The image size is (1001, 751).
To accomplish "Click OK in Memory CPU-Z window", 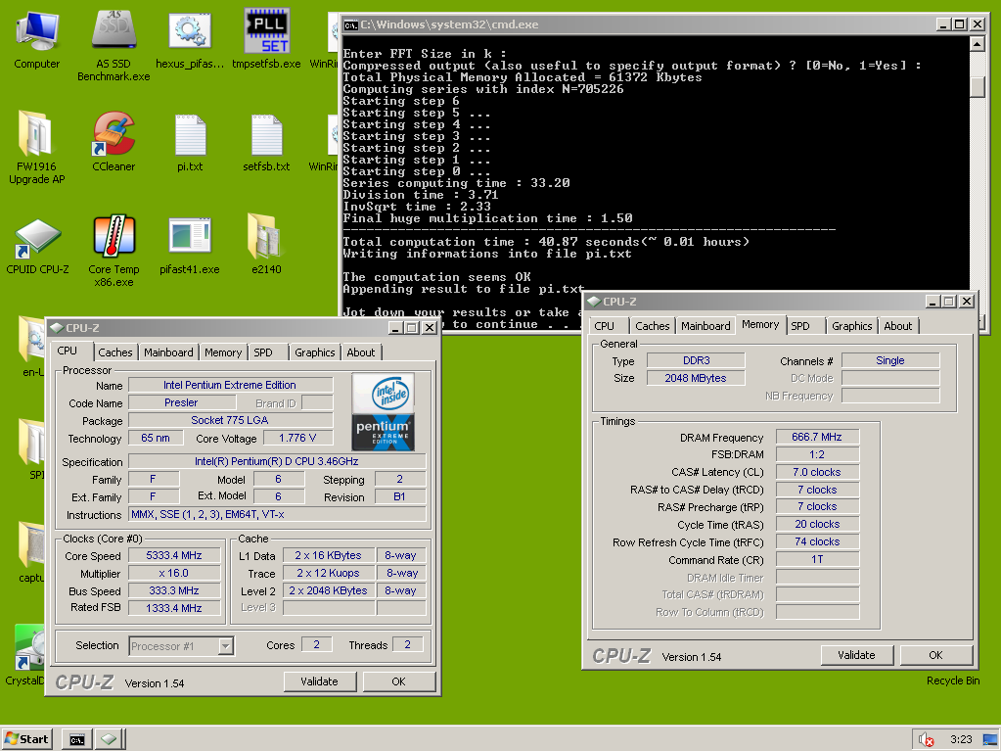I will pos(935,655).
